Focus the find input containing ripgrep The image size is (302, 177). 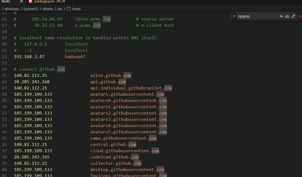tap(258, 16)
